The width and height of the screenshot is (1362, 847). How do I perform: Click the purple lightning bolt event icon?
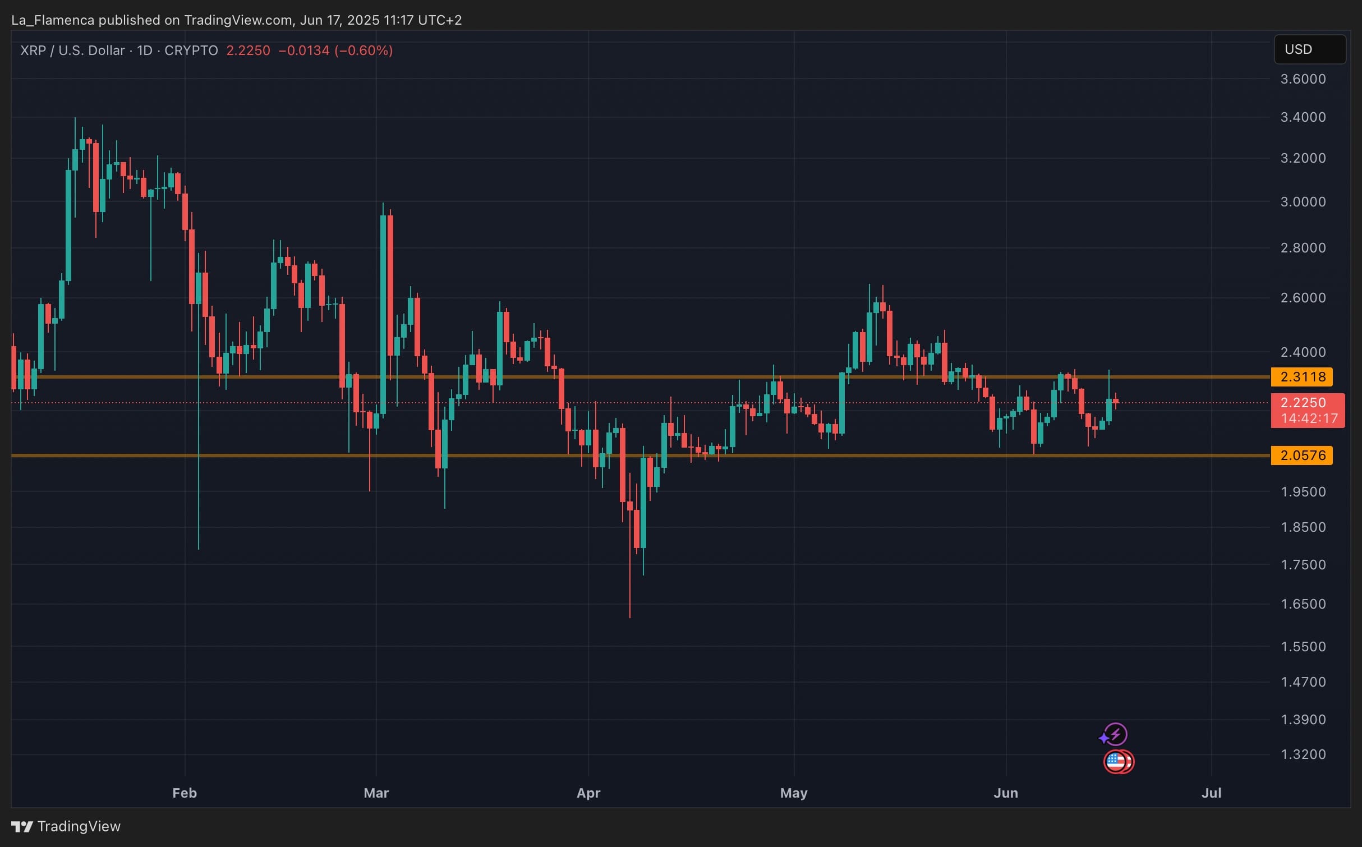click(1115, 734)
